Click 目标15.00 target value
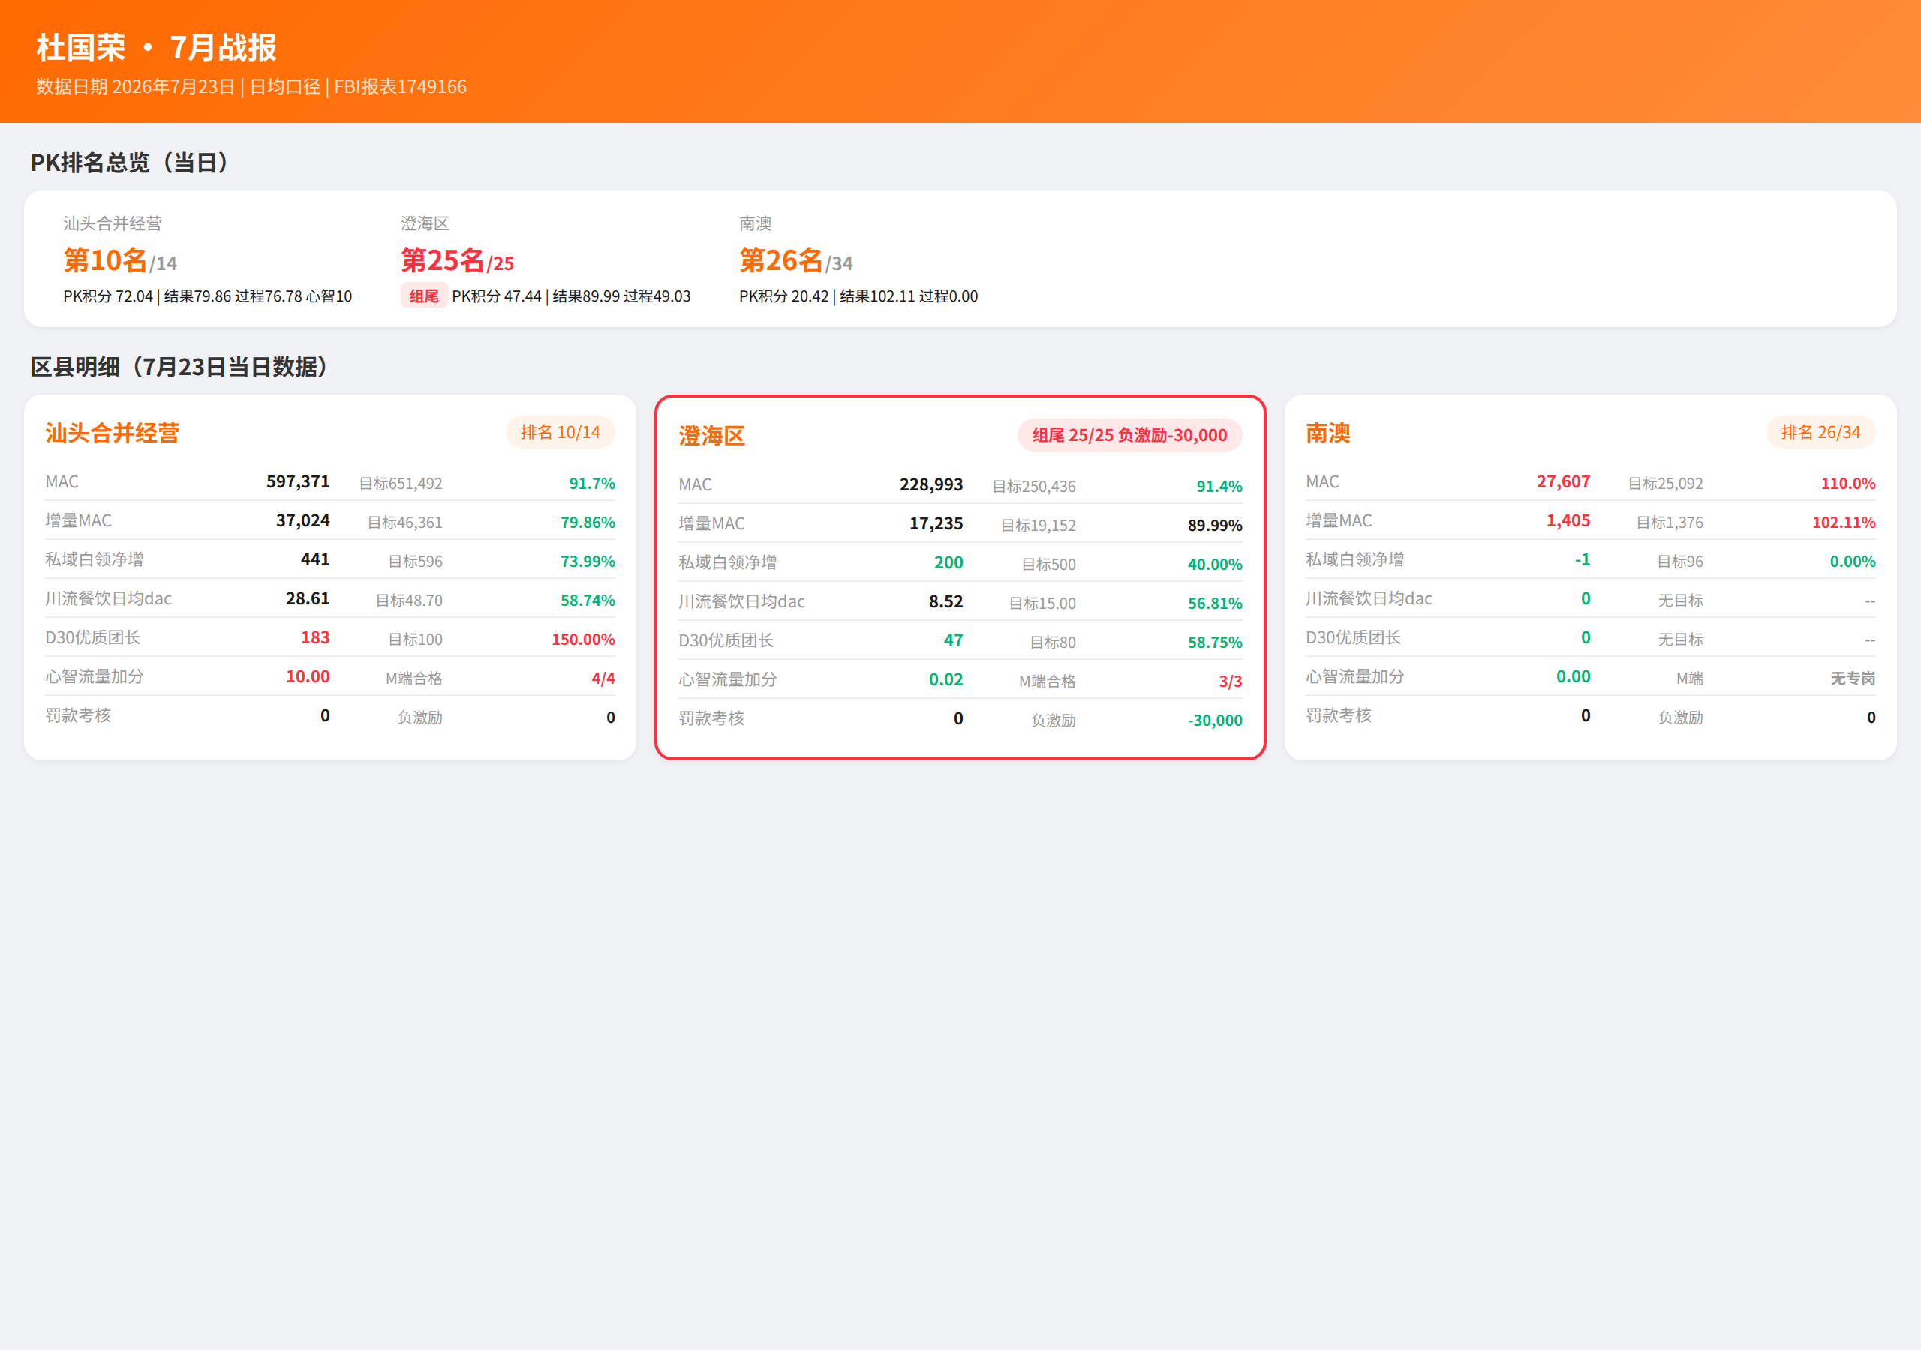Viewport: 1921px width, 1350px height. [x=1042, y=604]
